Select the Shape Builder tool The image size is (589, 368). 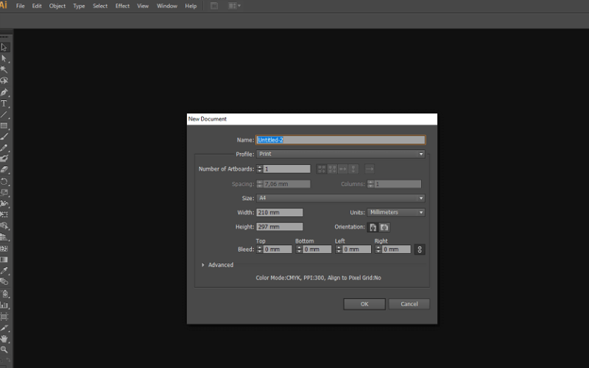coord(4,226)
